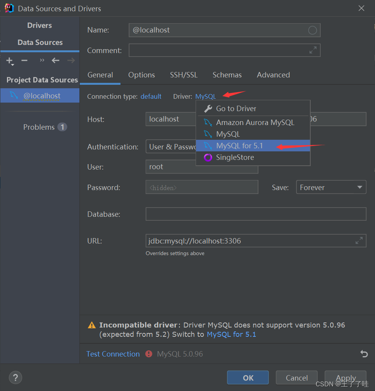Add a new data source with plus icon
The height and width of the screenshot is (391, 375).
click(x=9, y=61)
